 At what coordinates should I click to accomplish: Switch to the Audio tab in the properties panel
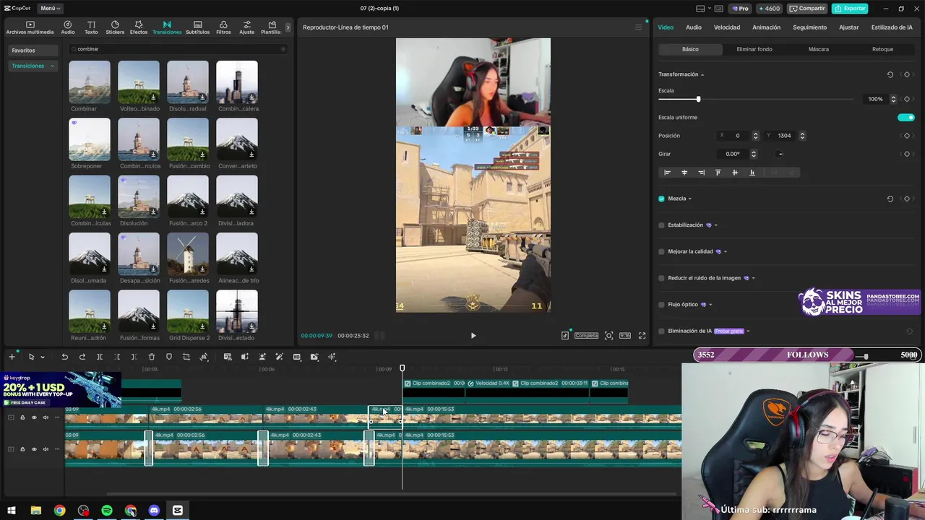[694, 27]
